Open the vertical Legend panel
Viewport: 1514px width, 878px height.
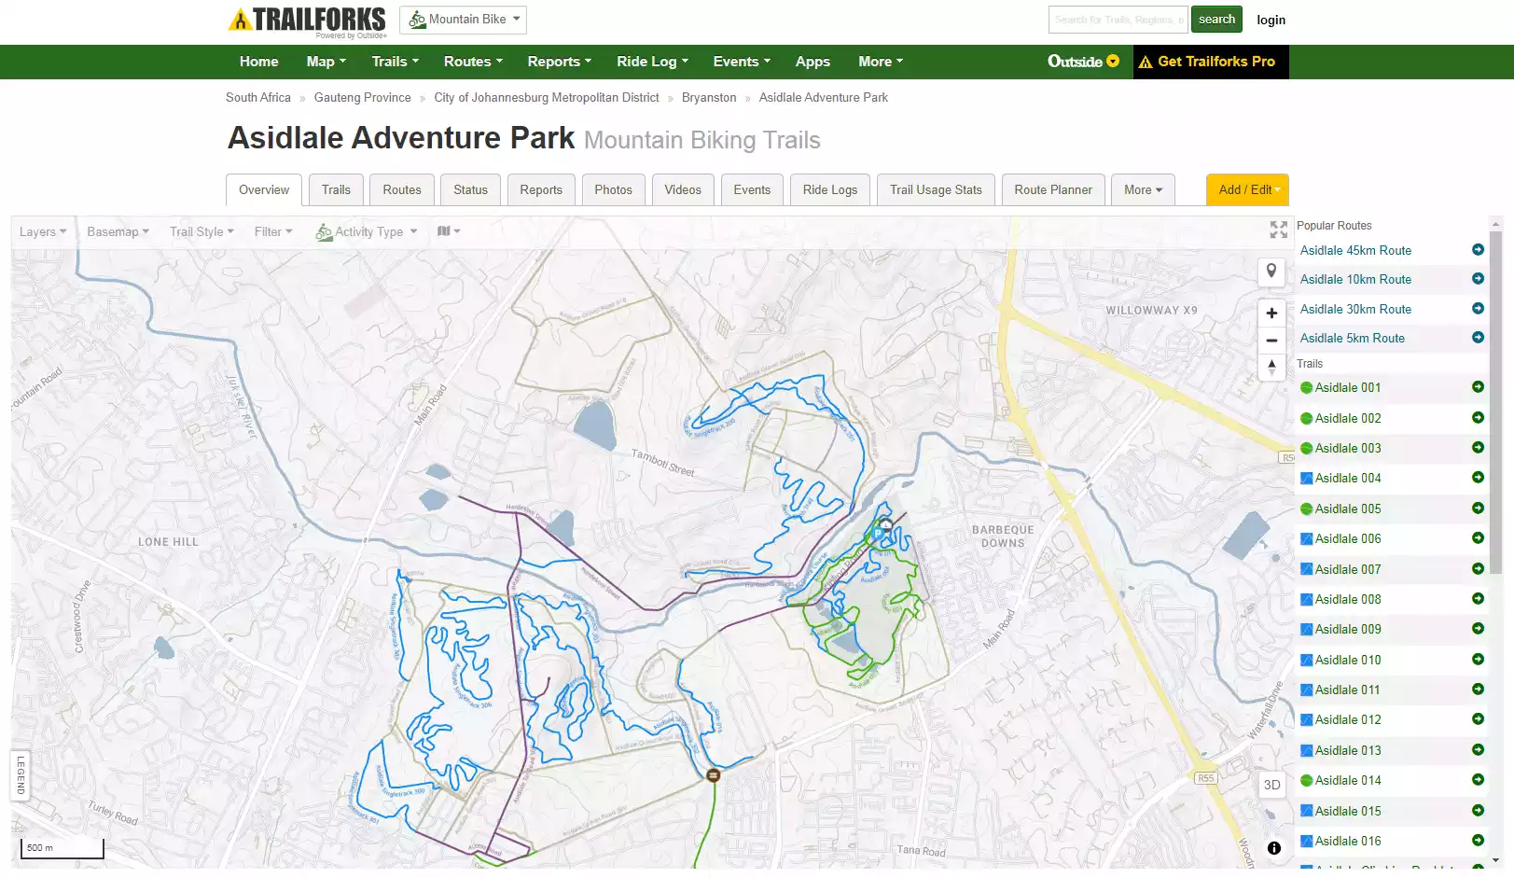tap(21, 775)
